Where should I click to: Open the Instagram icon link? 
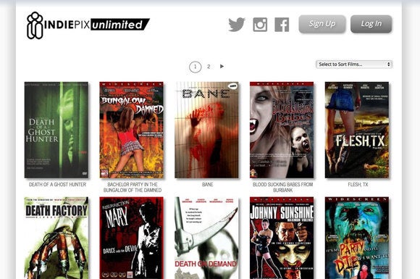click(x=260, y=25)
